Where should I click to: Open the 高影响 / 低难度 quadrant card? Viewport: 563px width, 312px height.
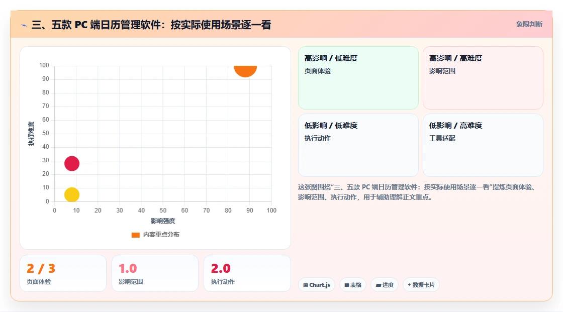pos(358,77)
